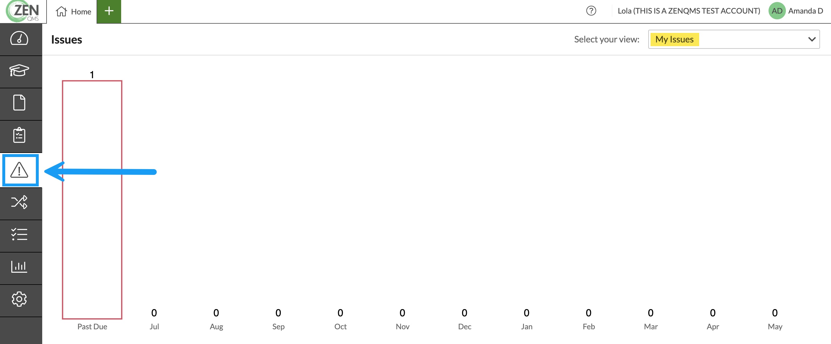
Task: Open the Dashboard gauge icon in sidebar
Action: [19, 39]
